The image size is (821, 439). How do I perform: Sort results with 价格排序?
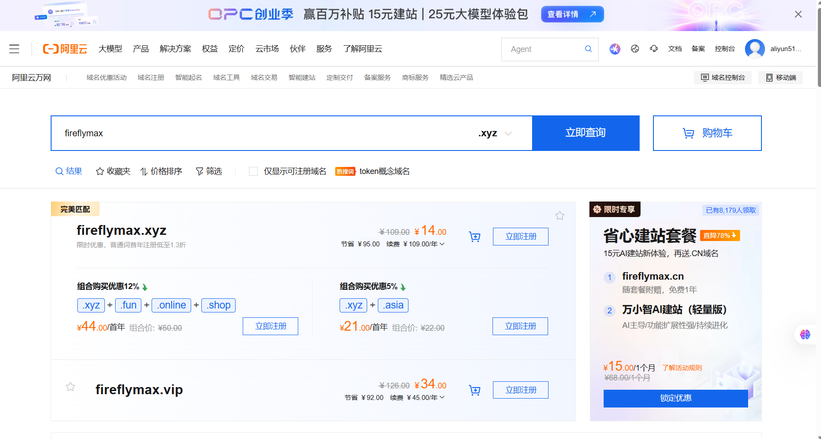click(x=161, y=171)
